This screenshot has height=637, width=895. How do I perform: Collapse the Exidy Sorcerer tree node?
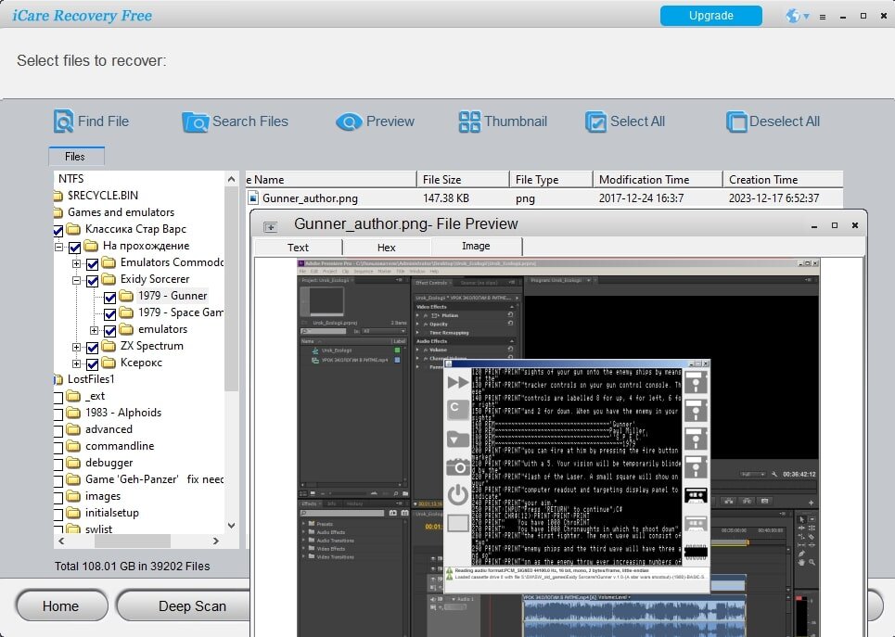(x=76, y=280)
